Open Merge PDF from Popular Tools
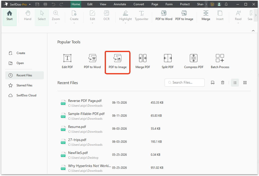Viewport: 259px width, 176px height. [x=143, y=61]
